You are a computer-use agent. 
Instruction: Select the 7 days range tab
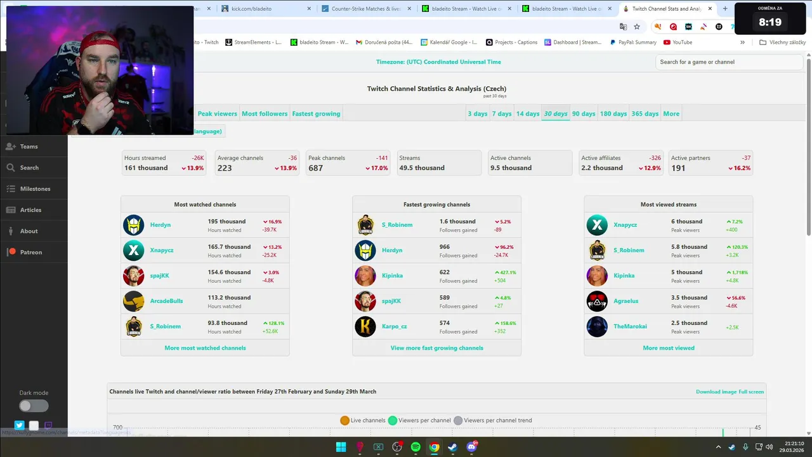coord(501,114)
